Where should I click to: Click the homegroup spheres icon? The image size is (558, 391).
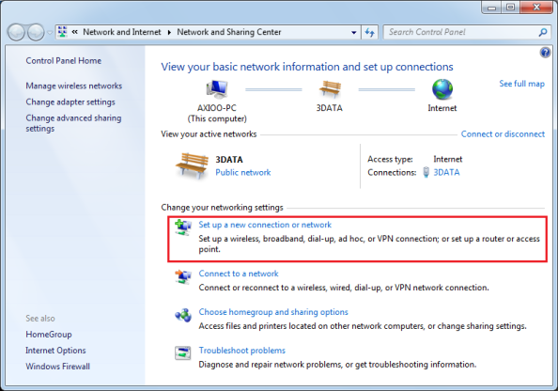(x=183, y=315)
